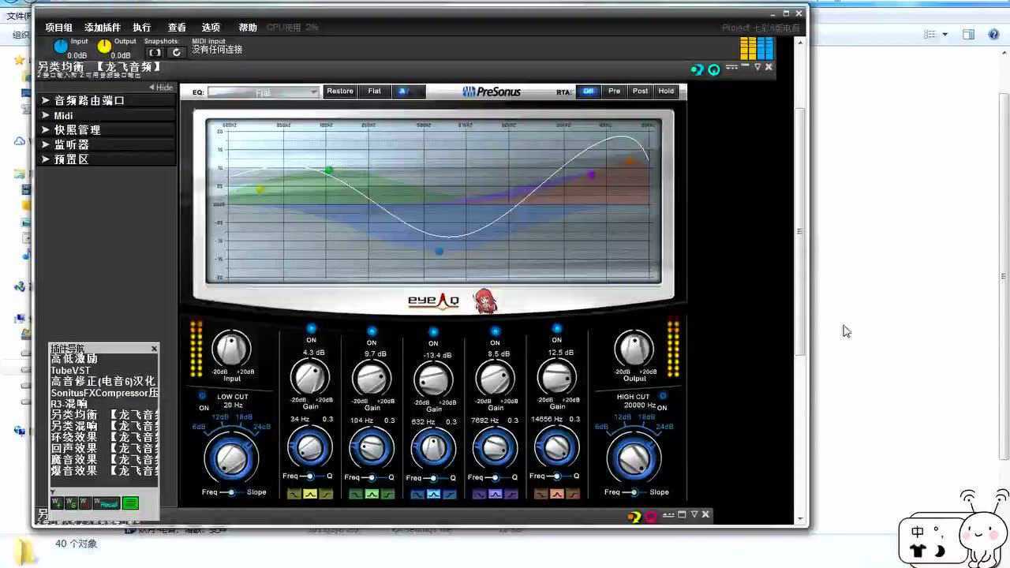Toggle the ON light of 34 Hz band

pyautogui.click(x=311, y=328)
